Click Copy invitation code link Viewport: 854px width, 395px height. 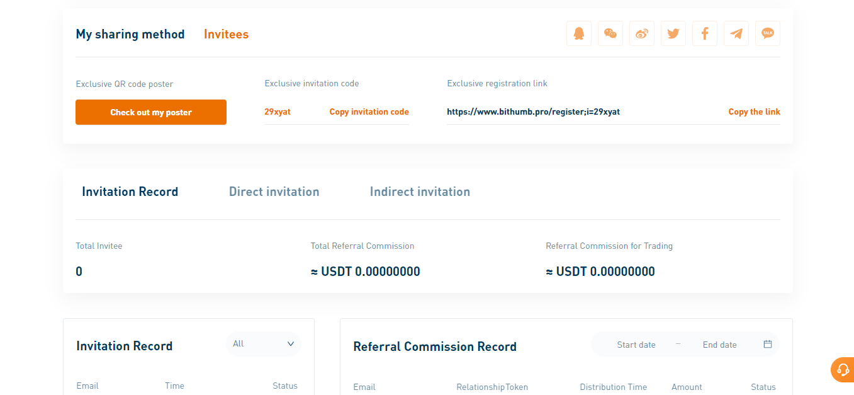tap(369, 112)
